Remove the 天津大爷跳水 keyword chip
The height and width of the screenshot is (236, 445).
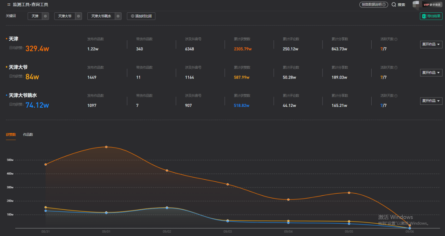(118, 16)
